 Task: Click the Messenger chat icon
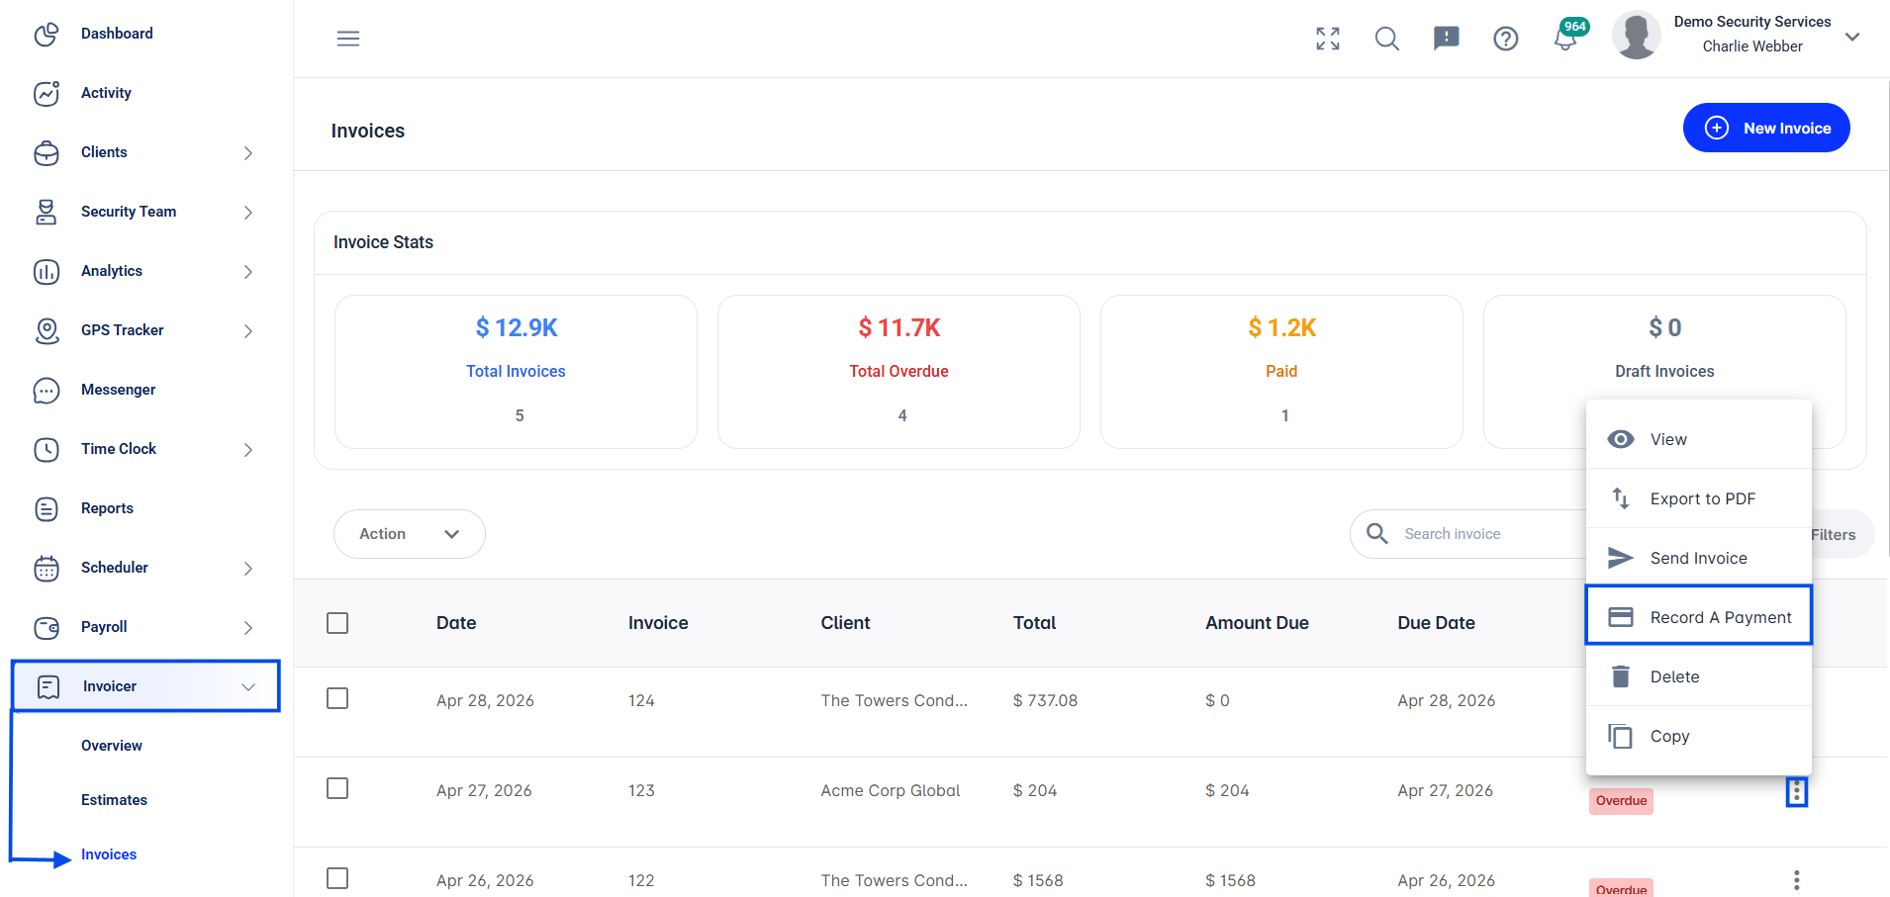47,390
